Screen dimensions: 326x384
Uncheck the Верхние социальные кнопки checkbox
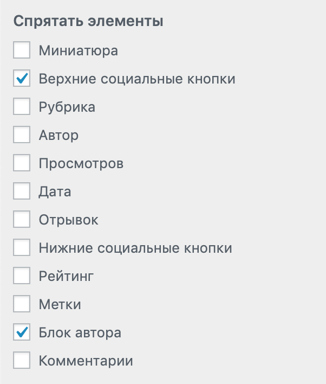22,79
